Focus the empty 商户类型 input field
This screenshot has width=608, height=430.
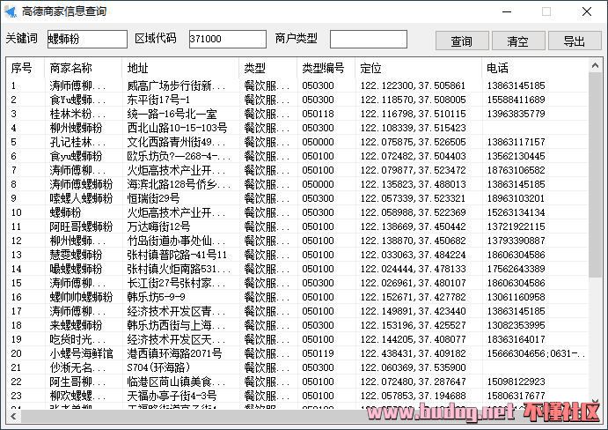[x=369, y=39]
